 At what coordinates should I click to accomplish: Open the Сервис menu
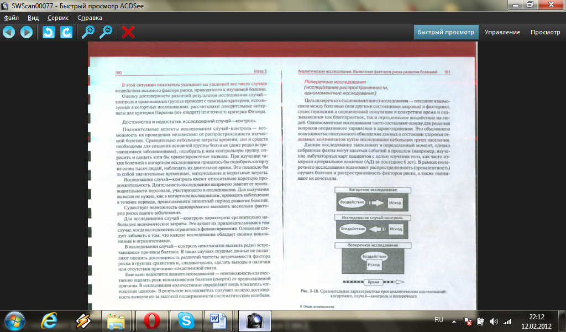[58, 18]
